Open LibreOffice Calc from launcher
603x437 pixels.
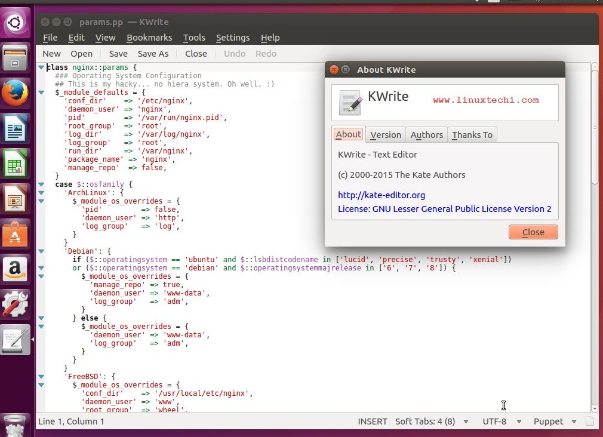point(14,164)
